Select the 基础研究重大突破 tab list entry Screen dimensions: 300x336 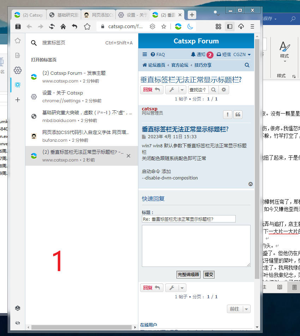coord(82,116)
